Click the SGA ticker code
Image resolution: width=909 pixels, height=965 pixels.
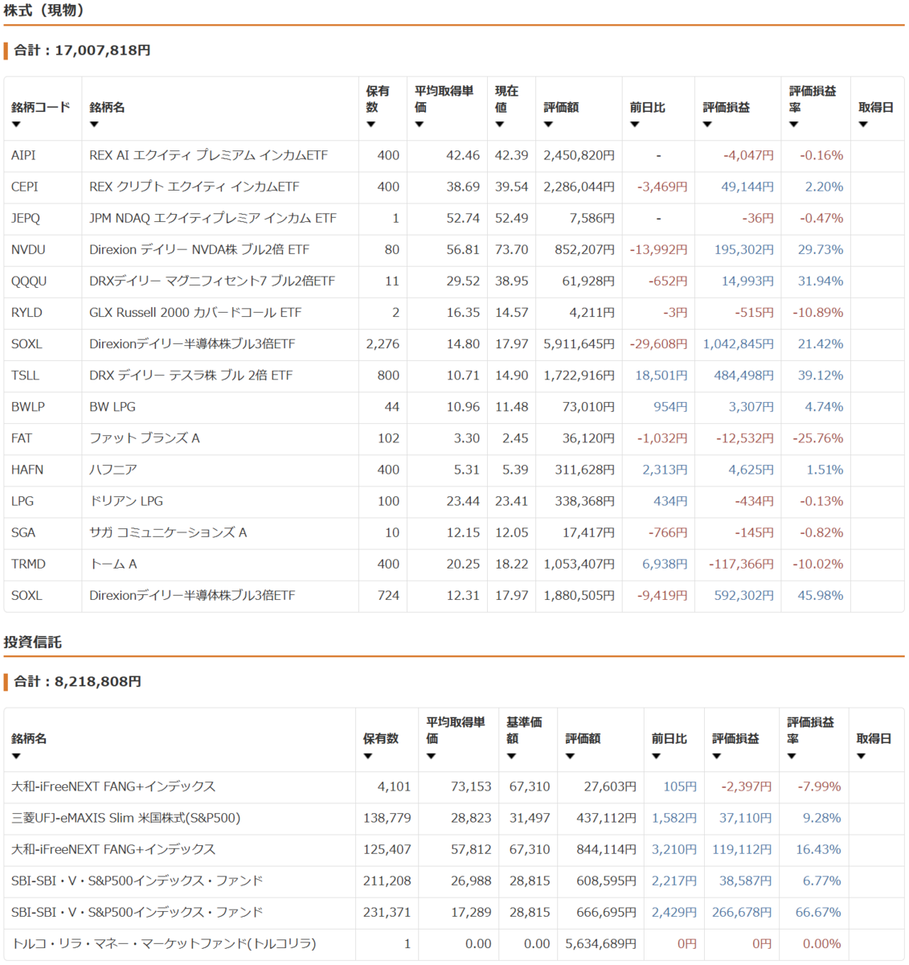(x=23, y=532)
